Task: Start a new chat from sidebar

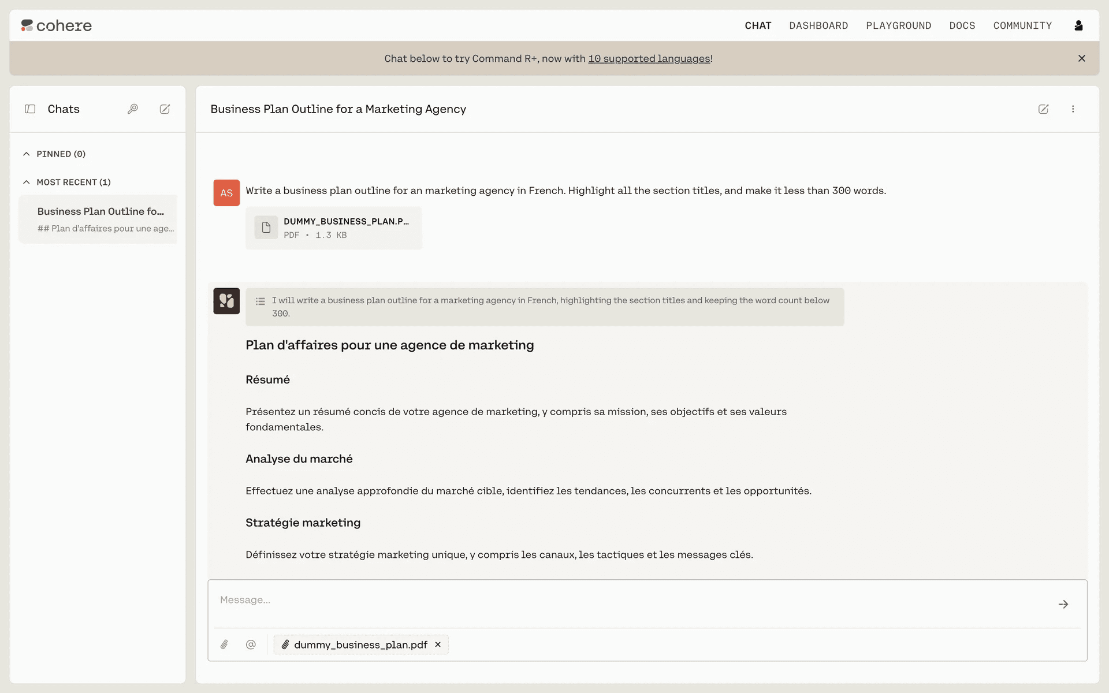Action: [x=165, y=109]
